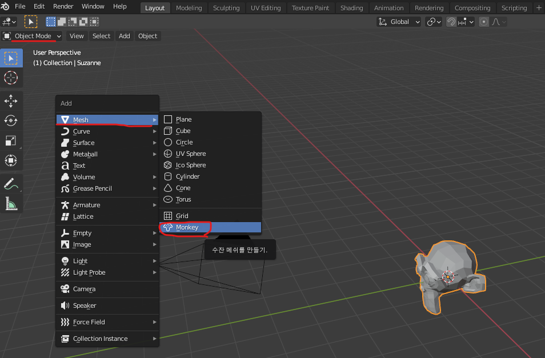Open the File menu
Screen dimensions: 545x358
pos(20,6)
